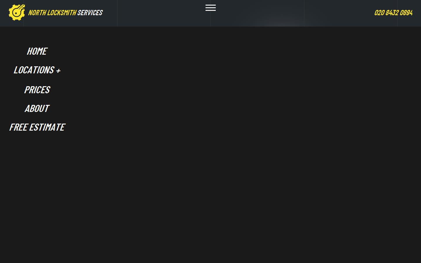
Task: Expand the Locations + submenu
Action: (37, 70)
